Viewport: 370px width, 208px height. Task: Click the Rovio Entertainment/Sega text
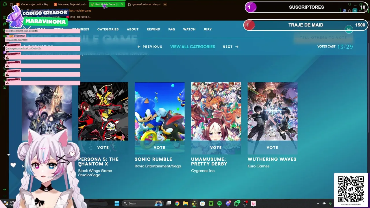click(x=158, y=166)
